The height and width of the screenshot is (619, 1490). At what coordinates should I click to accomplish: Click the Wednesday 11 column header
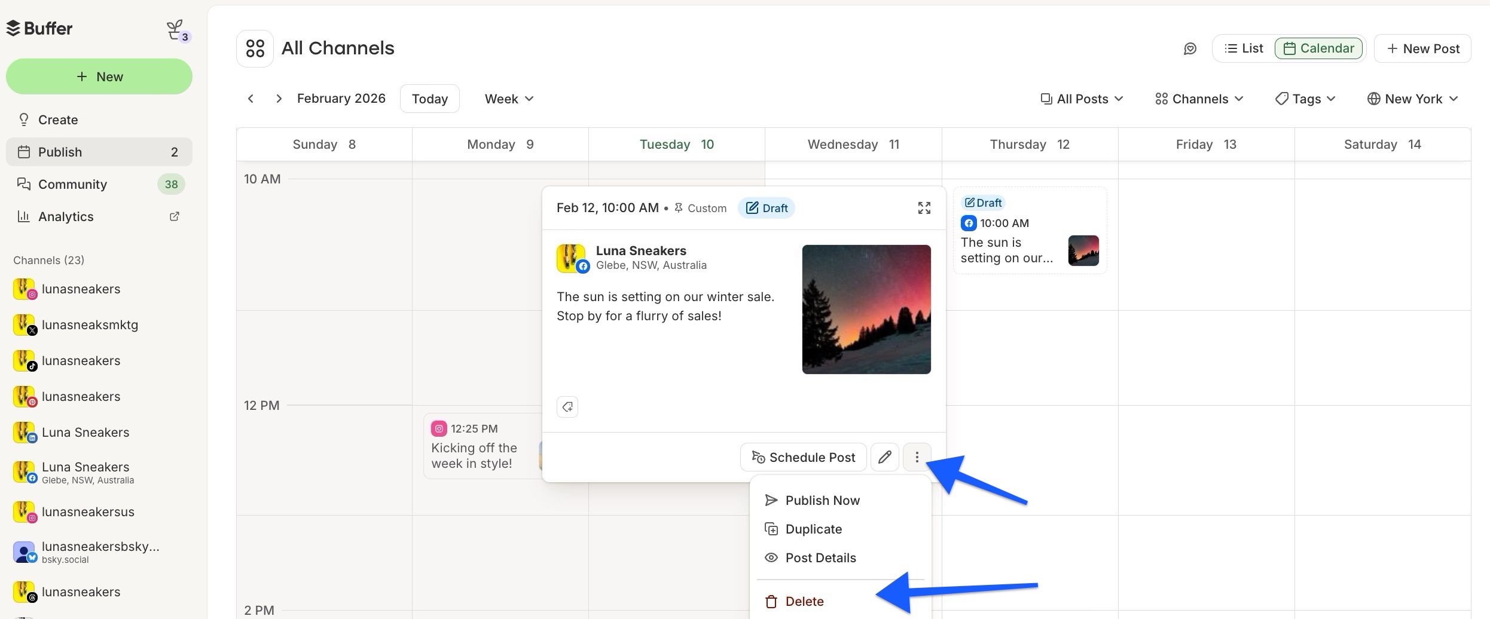(853, 145)
